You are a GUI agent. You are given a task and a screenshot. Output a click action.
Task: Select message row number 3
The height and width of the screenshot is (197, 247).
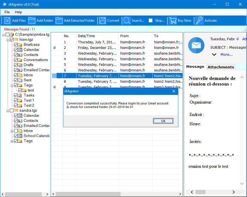117,53
